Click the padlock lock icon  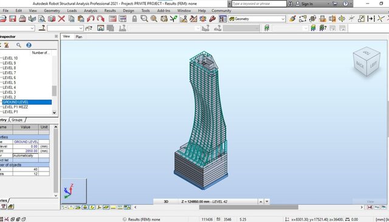click(134, 19)
